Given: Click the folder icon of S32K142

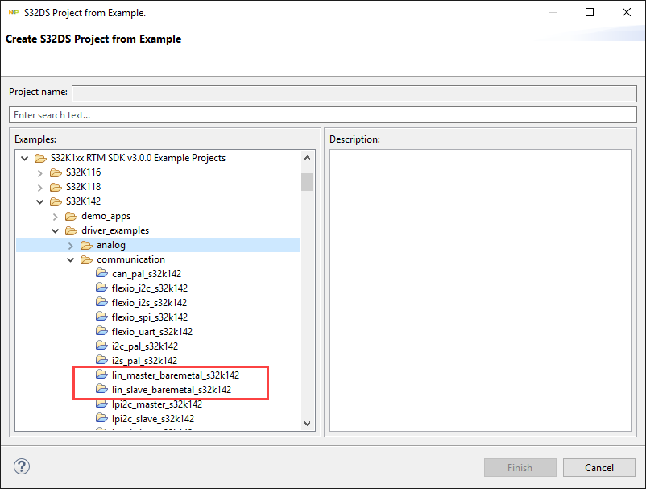Looking at the screenshot, I should click(56, 201).
